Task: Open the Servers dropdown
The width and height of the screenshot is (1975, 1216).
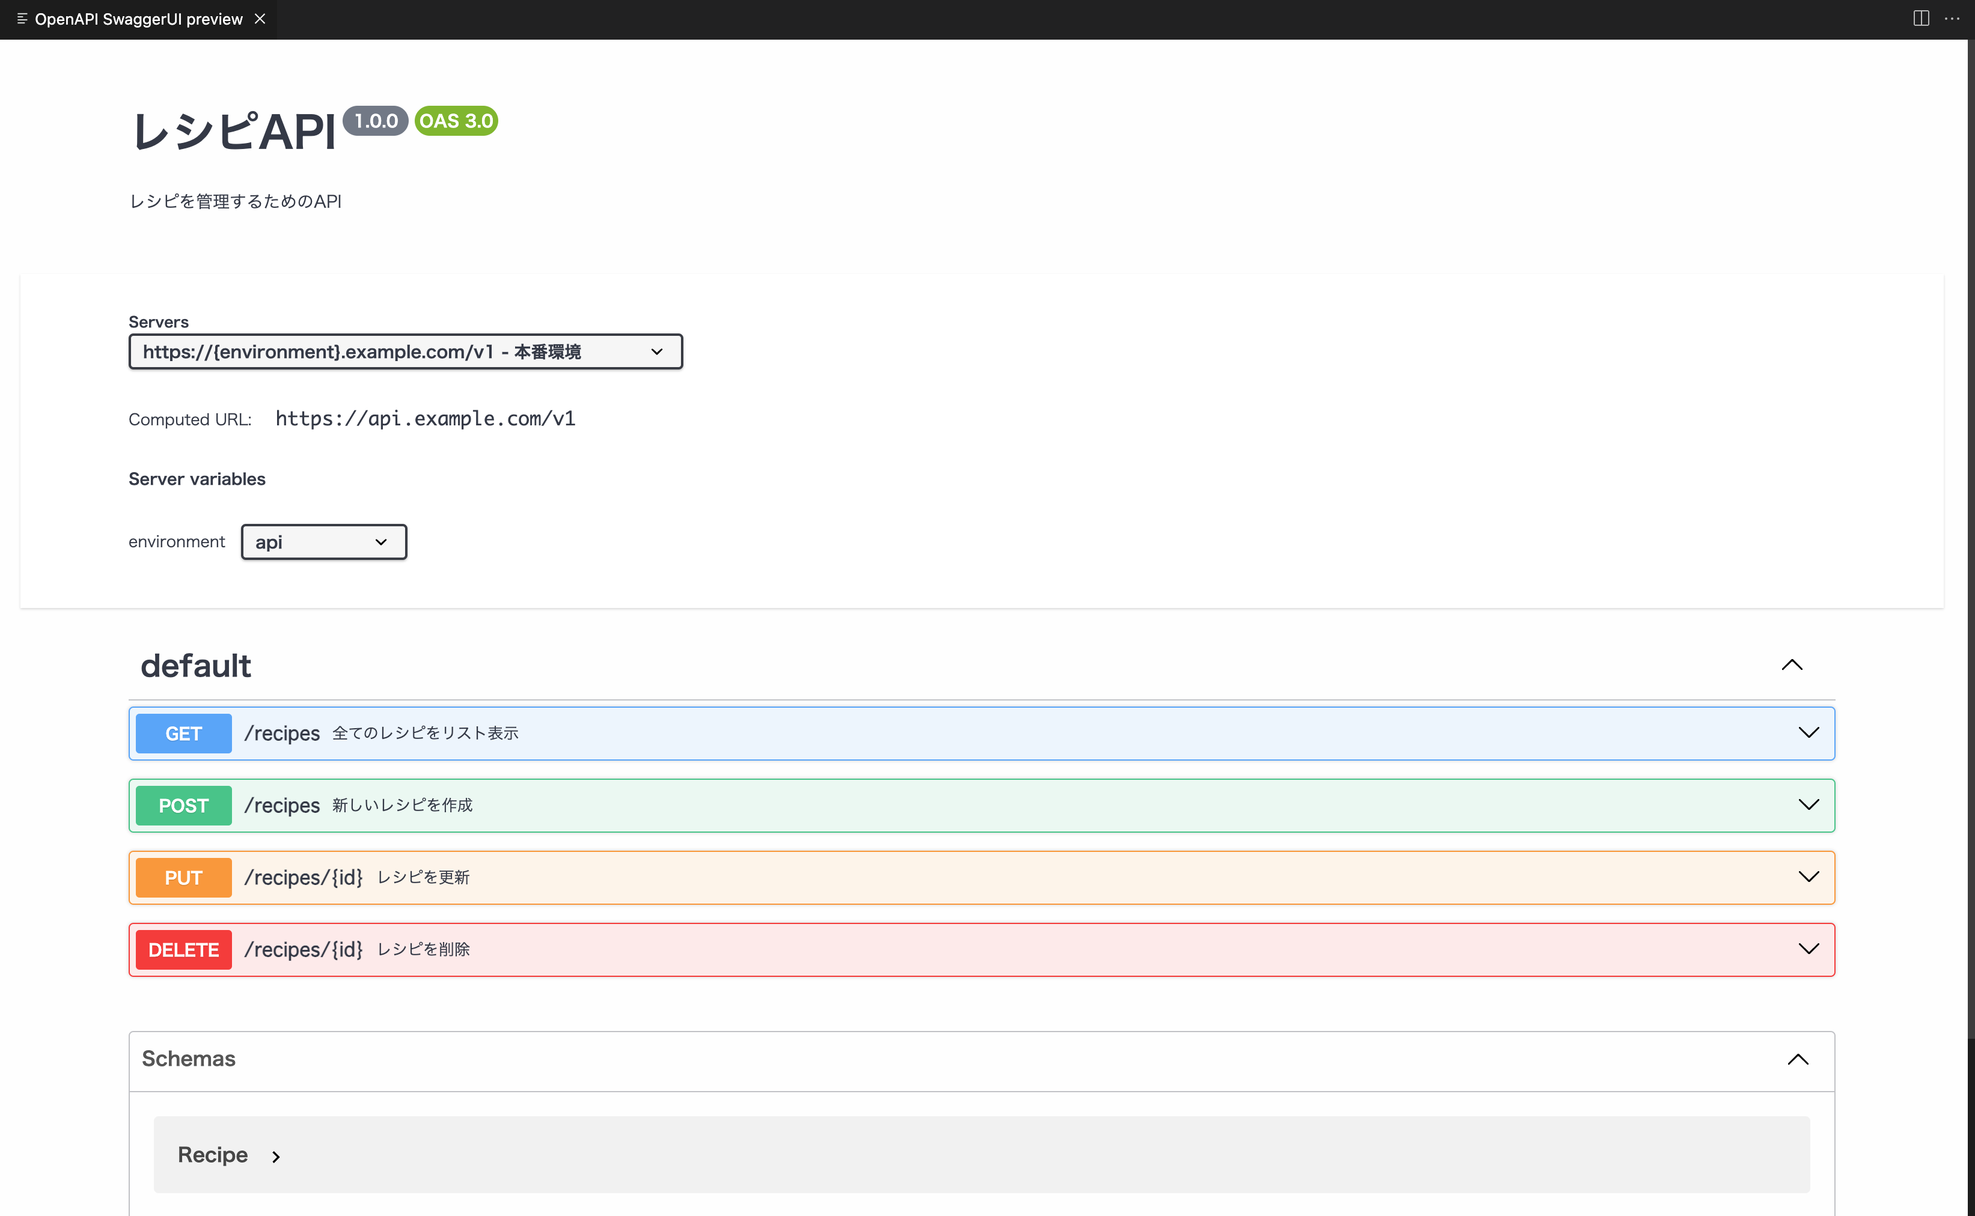Action: pyautogui.click(x=404, y=351)
